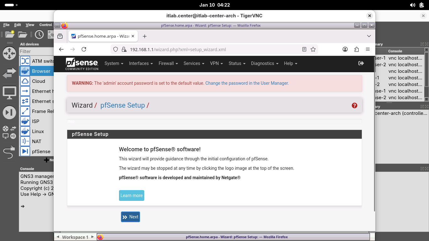Screen dimensions: 429x241
Task: Expand the System dropdown menu
Action: coord(114,63)
